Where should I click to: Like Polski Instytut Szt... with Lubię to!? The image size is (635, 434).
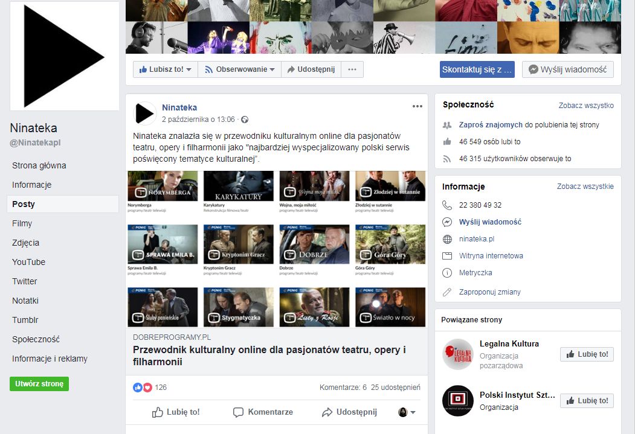tap(587, 401)
